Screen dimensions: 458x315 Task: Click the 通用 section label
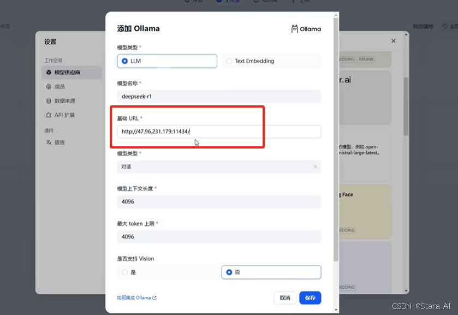49,130
